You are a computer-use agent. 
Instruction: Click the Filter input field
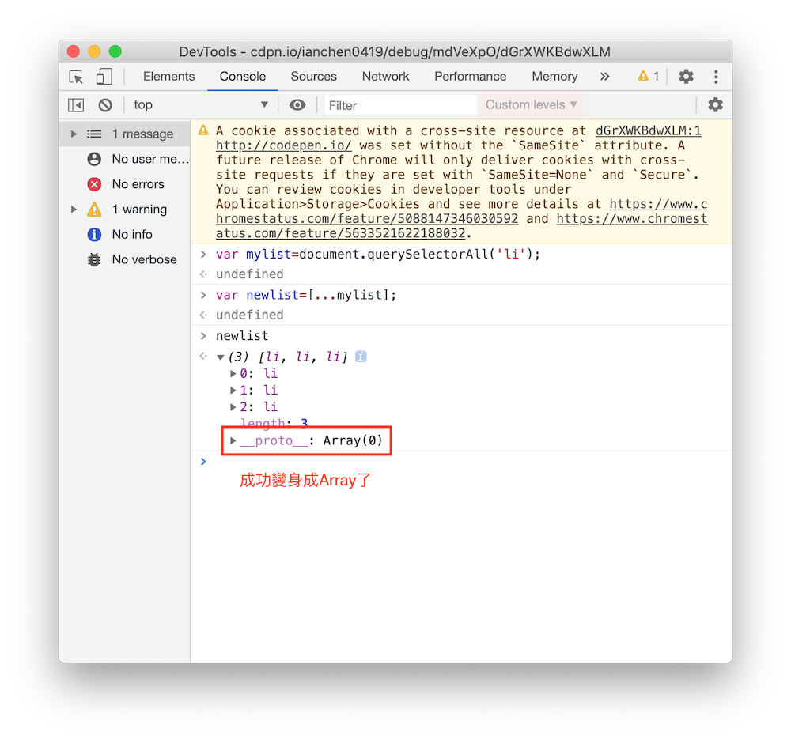coord(400,105)
